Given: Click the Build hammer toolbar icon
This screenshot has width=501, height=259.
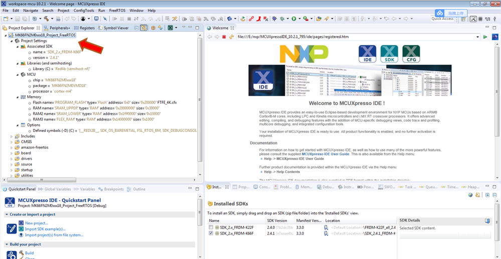Looking at the screenshot, I should pos(46,19).
